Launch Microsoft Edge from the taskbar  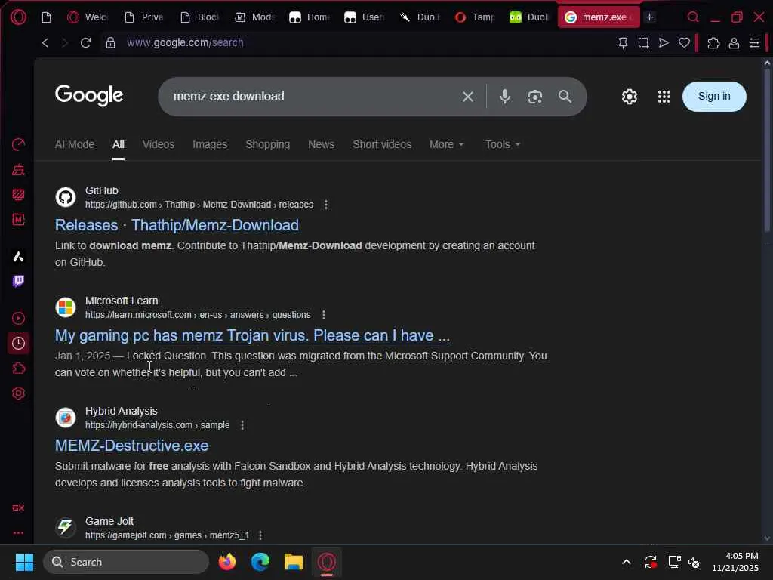click(260, 562)
